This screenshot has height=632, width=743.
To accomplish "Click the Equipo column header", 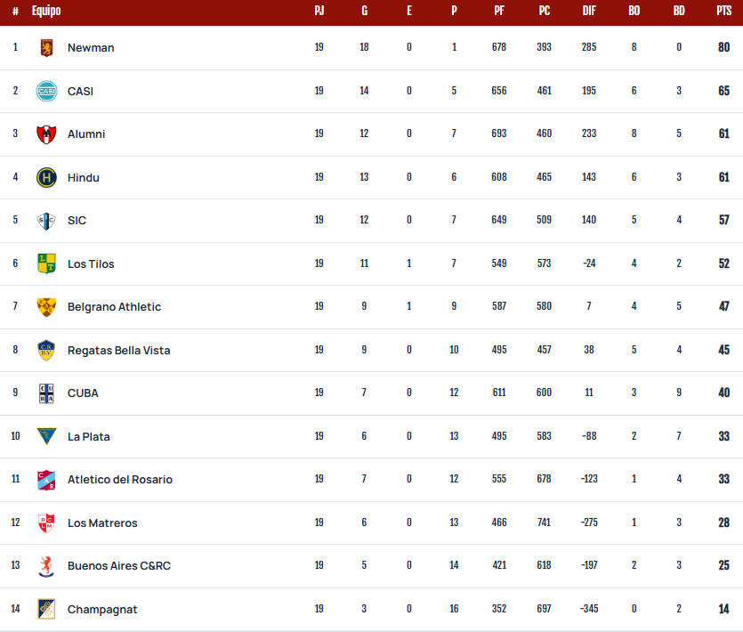I will pyautogui.click(x=46, y=11).
